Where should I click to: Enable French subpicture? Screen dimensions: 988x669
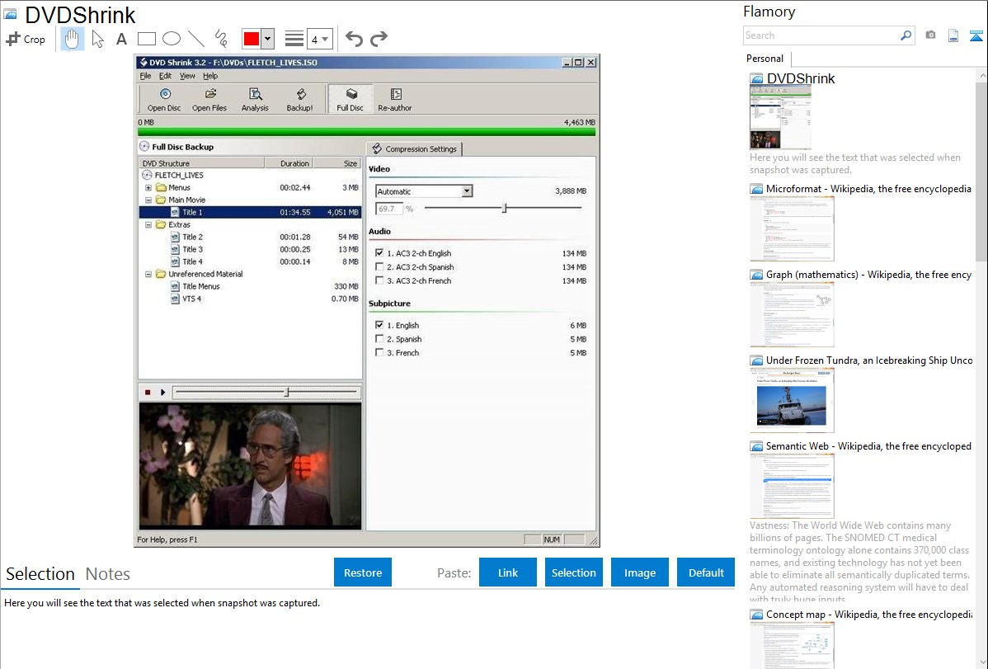point(379,352)
